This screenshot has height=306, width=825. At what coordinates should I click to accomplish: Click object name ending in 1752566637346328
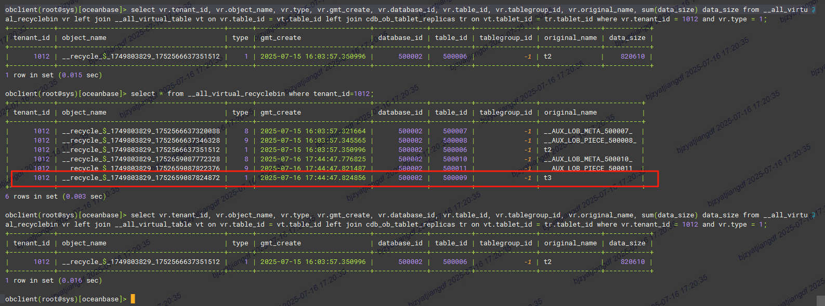tap(140, 141)
